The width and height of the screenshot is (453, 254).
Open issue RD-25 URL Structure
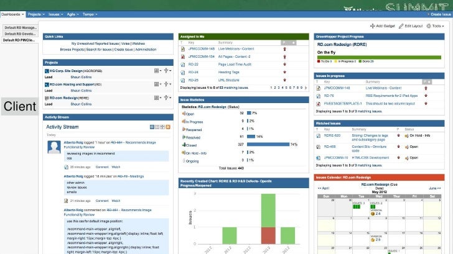pyautogui.click(x=194, y=80)
